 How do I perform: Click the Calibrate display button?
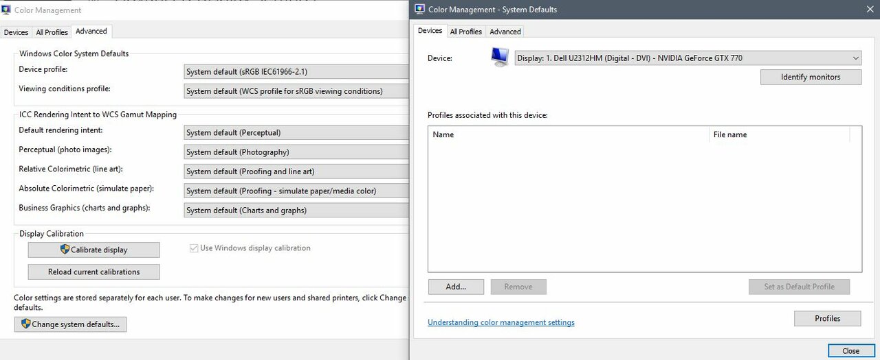click(x=93, y=250)
